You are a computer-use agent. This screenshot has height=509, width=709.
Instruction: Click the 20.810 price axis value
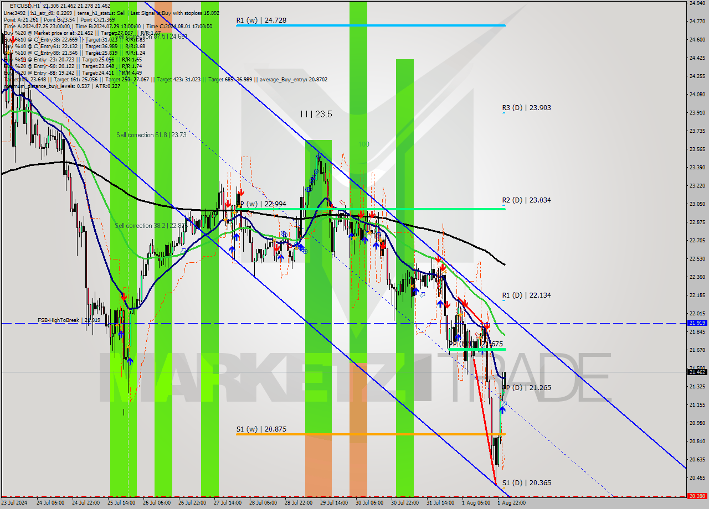click(696, 442)
